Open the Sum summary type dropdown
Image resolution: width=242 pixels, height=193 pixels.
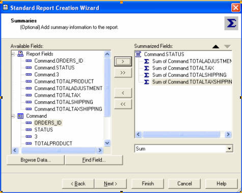pos(229,149)
